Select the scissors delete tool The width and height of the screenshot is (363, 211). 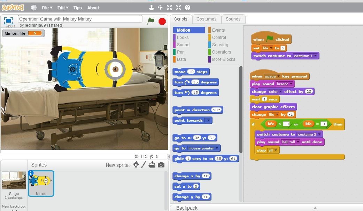160,7
